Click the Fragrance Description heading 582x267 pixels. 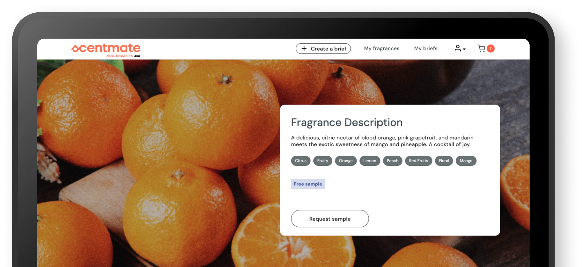click(347, 122)
